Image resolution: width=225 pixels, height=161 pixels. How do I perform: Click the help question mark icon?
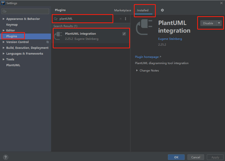click(x=6, y=157)
